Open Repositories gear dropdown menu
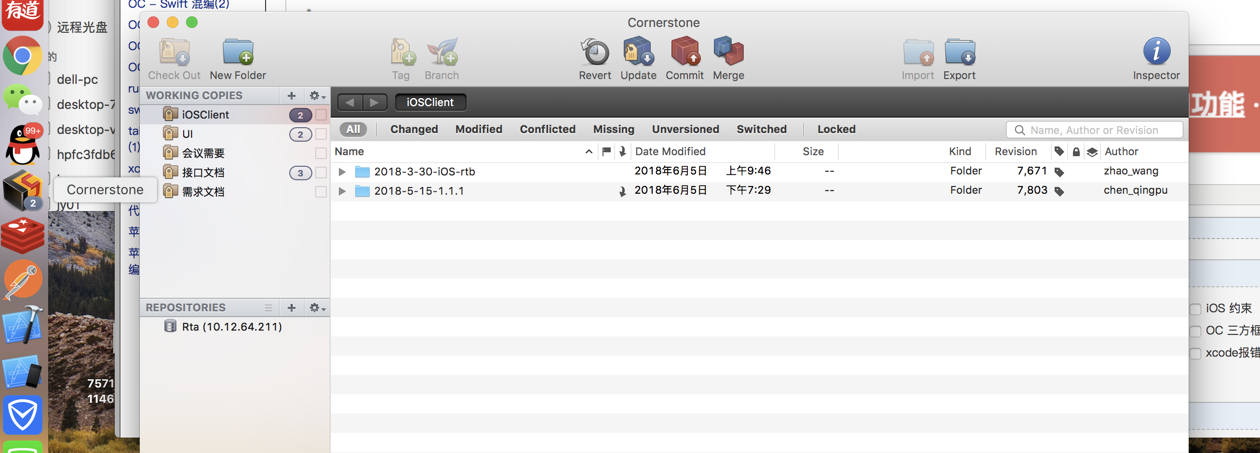Viewport: 1260px width, 453px height. click(317, 308)
